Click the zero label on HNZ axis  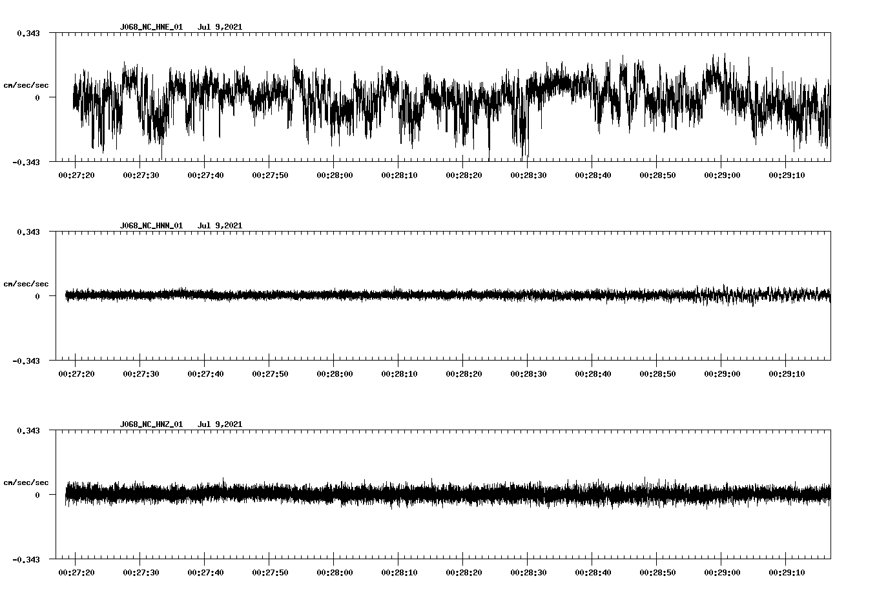37,495
